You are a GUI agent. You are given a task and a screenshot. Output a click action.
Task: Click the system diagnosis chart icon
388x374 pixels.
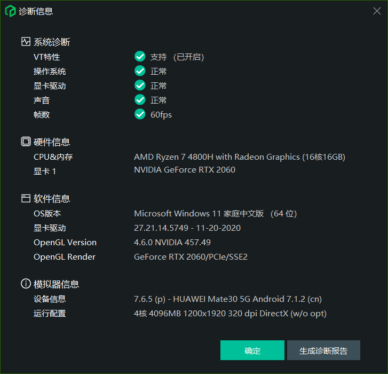point(26,42)
